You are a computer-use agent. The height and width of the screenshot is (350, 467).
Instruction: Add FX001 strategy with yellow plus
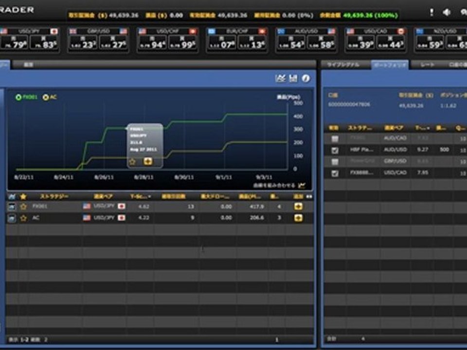point(298,206)
